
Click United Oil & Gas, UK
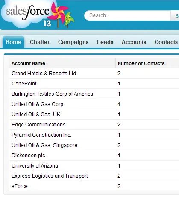36,115
